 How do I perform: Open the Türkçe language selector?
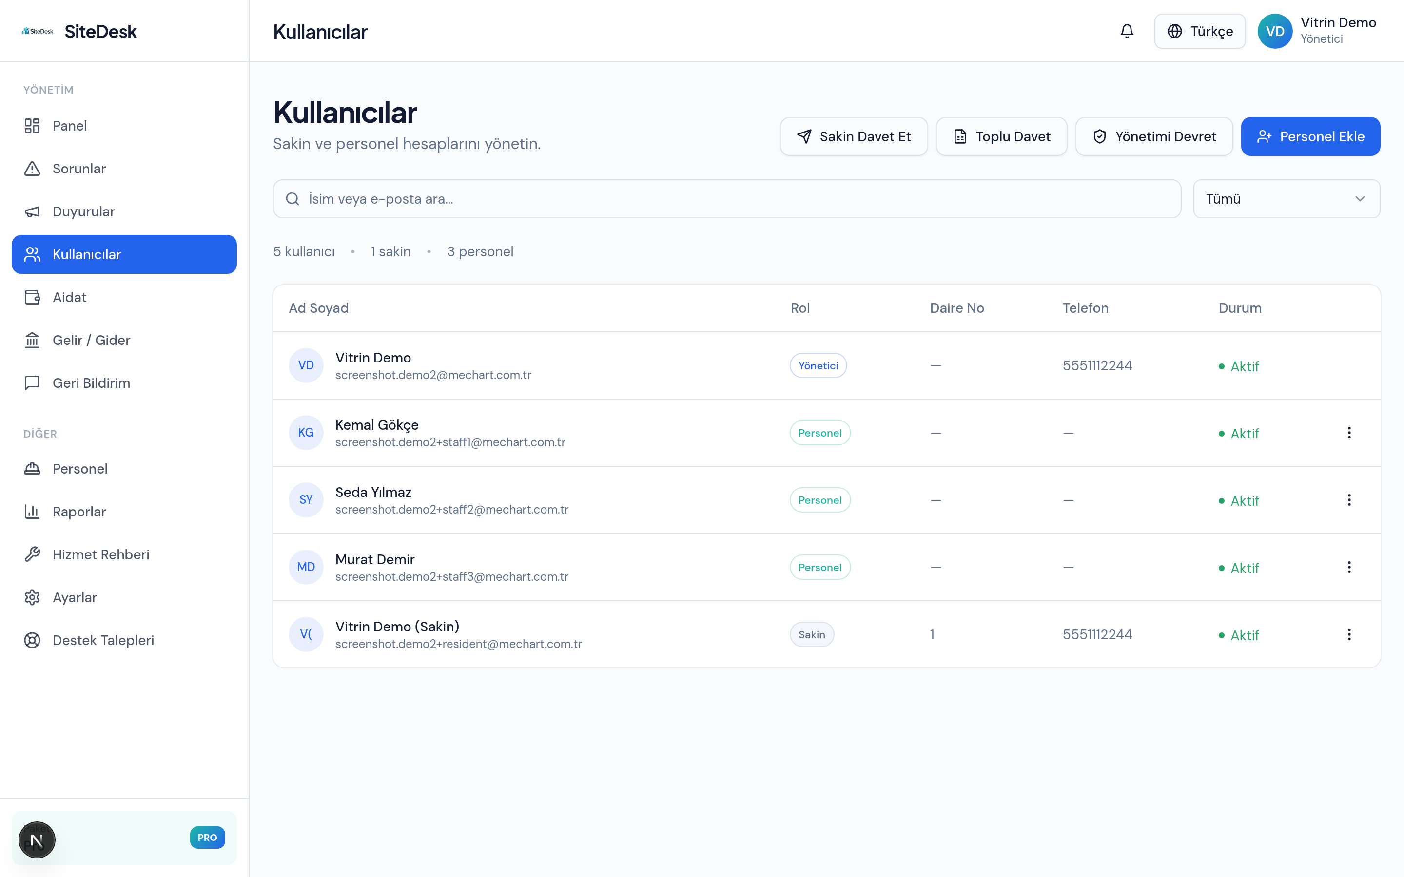pos(1199,31)
